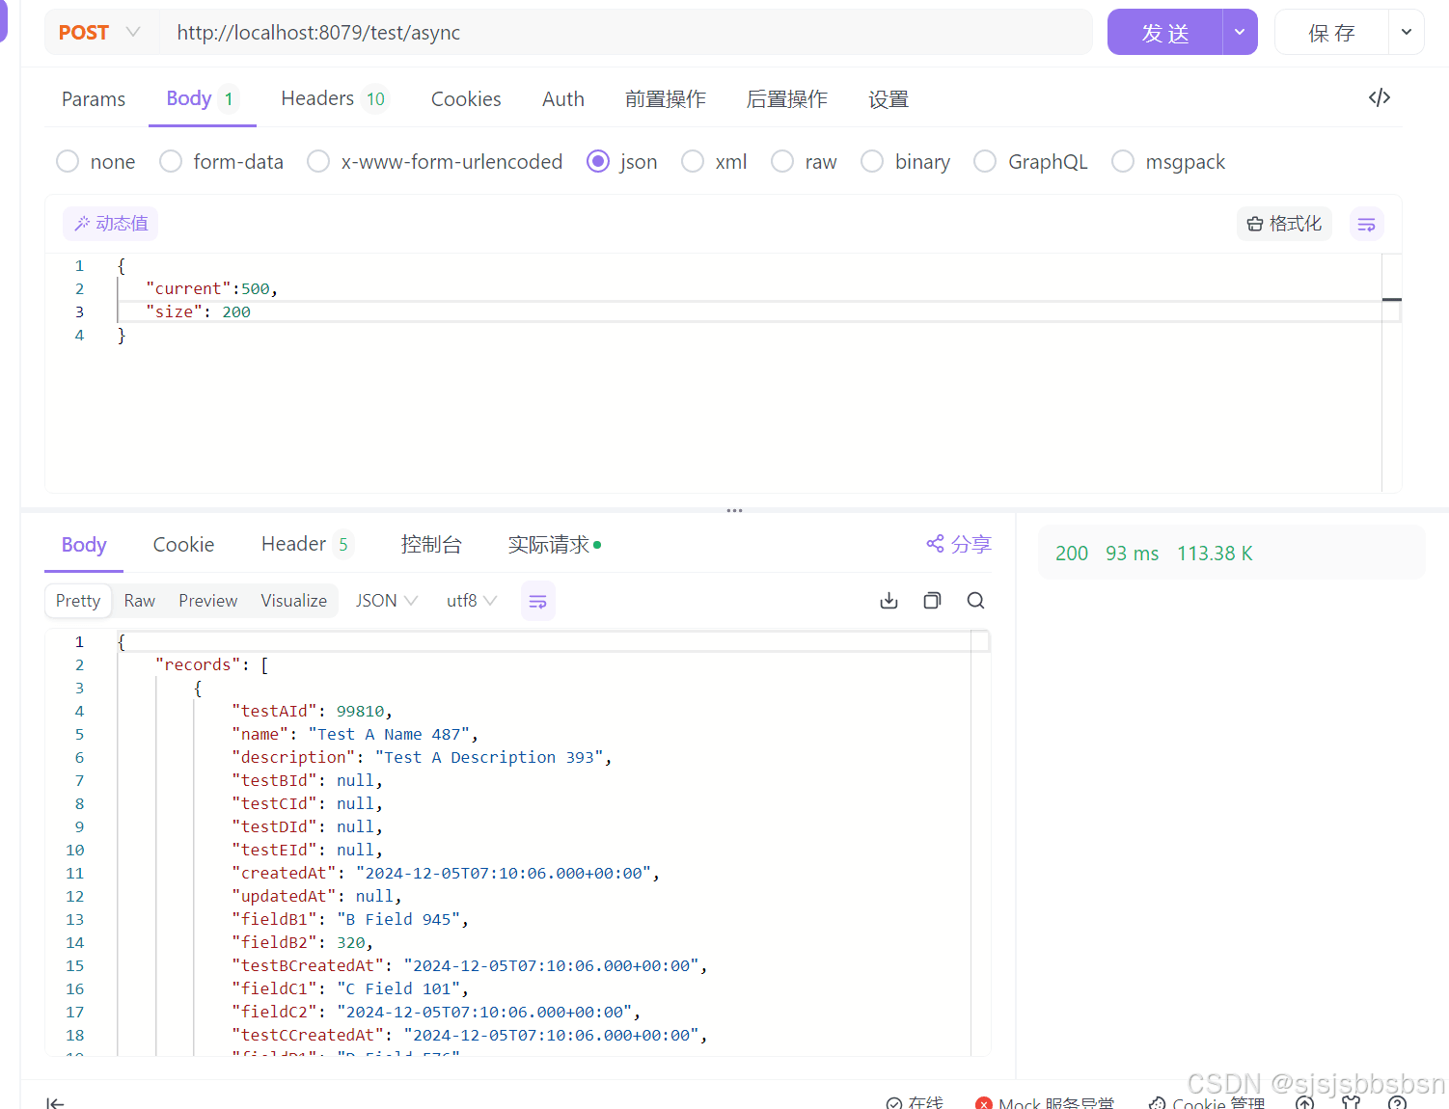The width and height of the screenshot is (1449, 1109).
Task: Select the raw body type
Action: [x=804, y=161]
